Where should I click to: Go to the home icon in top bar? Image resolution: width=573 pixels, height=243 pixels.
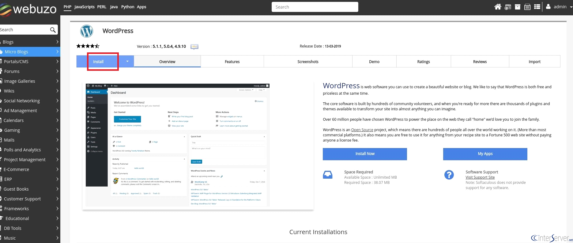pyautogui.click(x=498, y=7)
